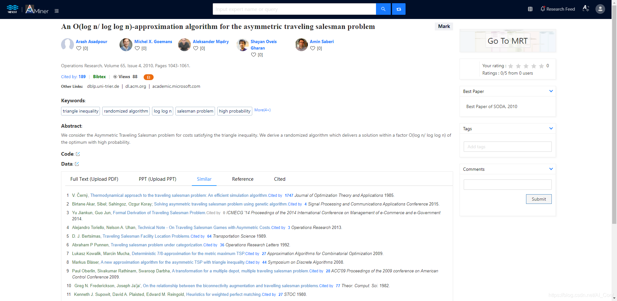Open PPT (Upload PPT) tab
This screenshot has height=301, width=617.
coord(157,179)
